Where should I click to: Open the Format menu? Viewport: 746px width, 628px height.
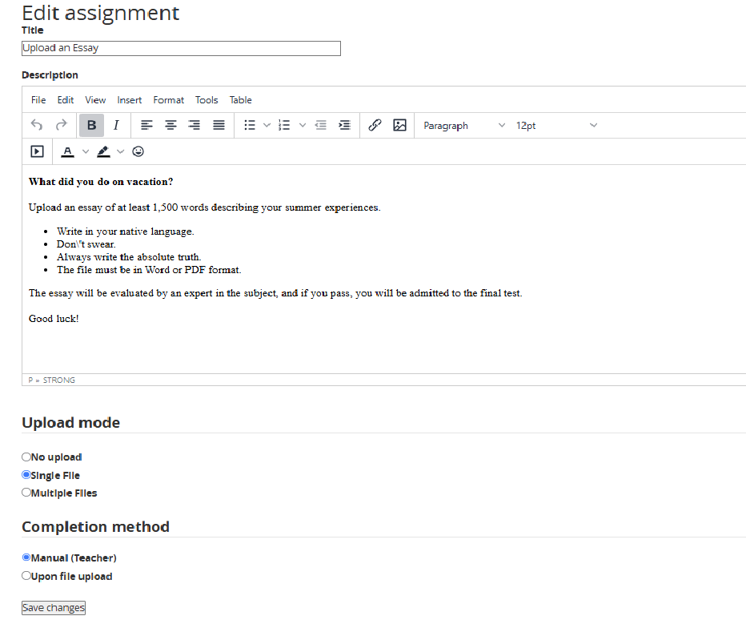(168, 100)
